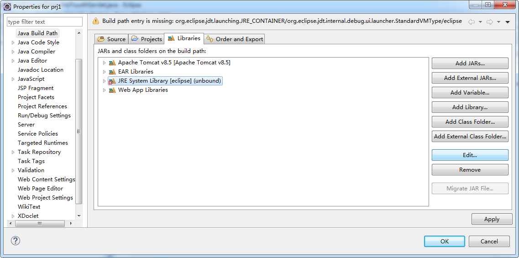Viewport: 519px width, 258px height.
Task: Click the Apache Tomcat v8.5 library icon
Action: click(x=112, y=63)
